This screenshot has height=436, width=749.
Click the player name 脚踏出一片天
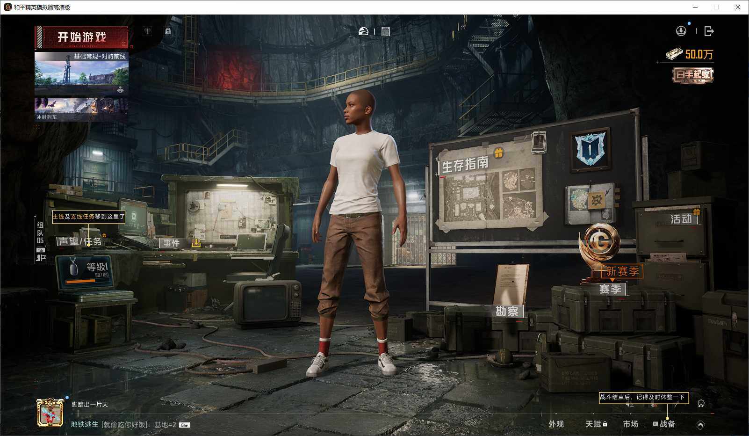90,405
